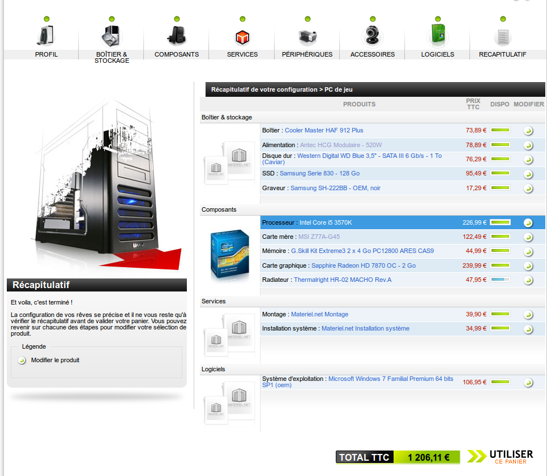Open the Intel Core i5 3570K link

326,222
